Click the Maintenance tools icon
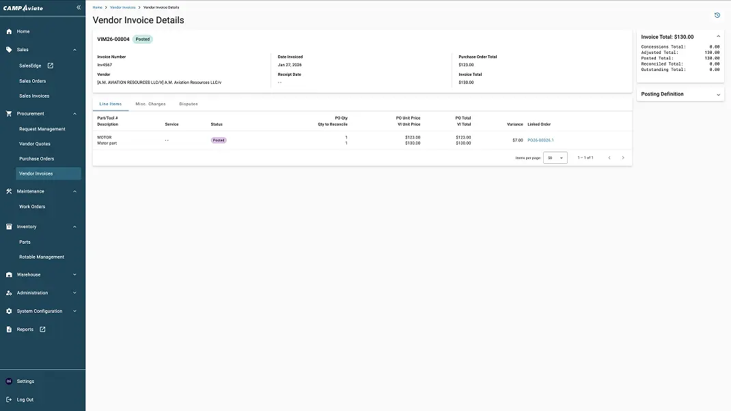This screenshot has width=731, height=411. point(9,192)
